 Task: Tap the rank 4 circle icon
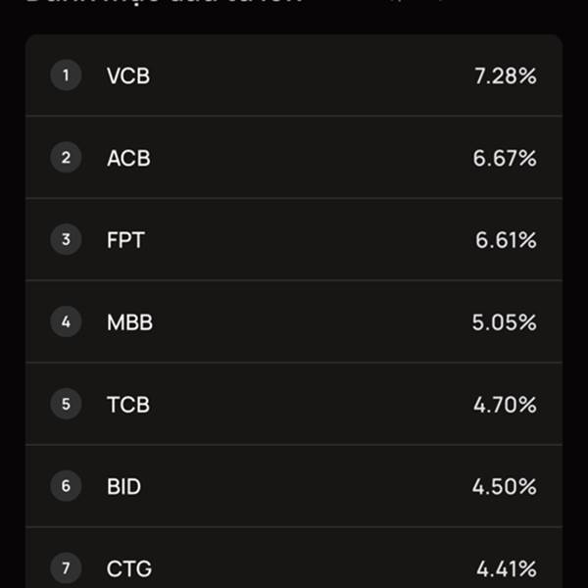point(66,321)
